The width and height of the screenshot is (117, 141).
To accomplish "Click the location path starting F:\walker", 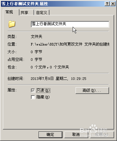I will click(x=70, y=44).
